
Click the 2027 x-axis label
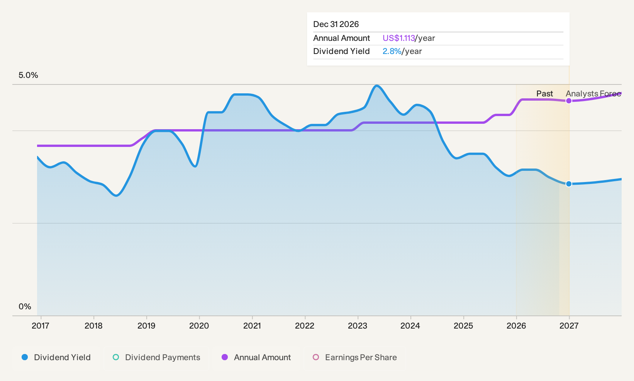point(569,326)
